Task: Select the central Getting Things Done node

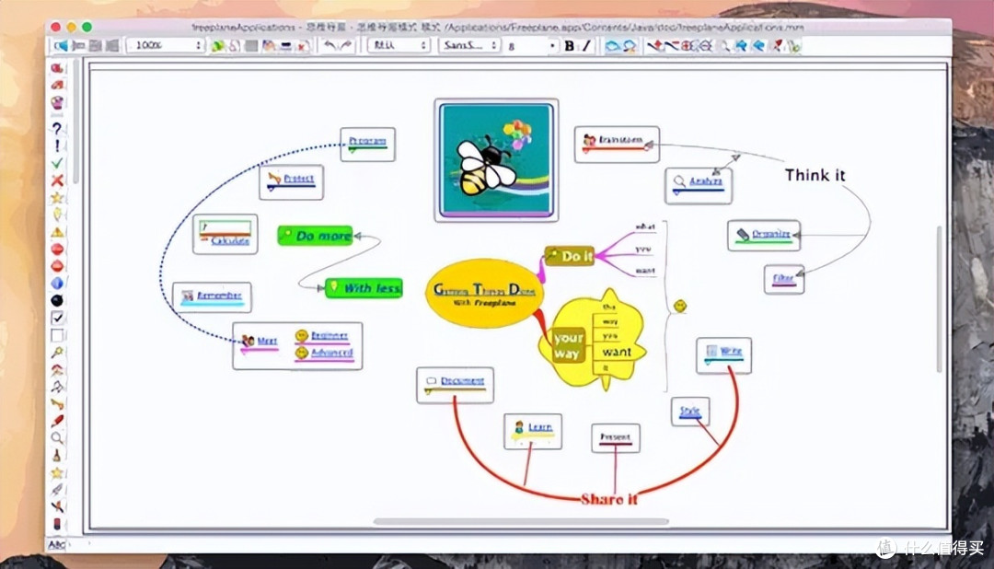Action: (485, 293)
